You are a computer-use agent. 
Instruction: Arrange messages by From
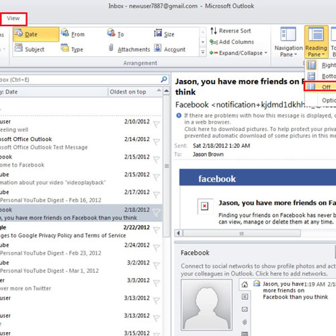point(73,34)
